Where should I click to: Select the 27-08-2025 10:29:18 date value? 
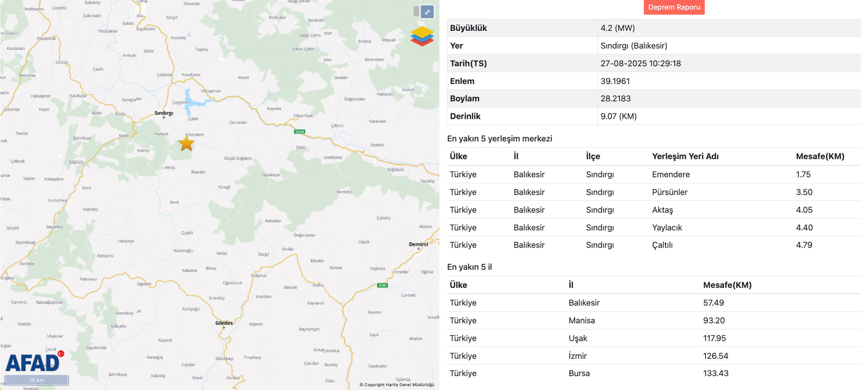[640, 64]
